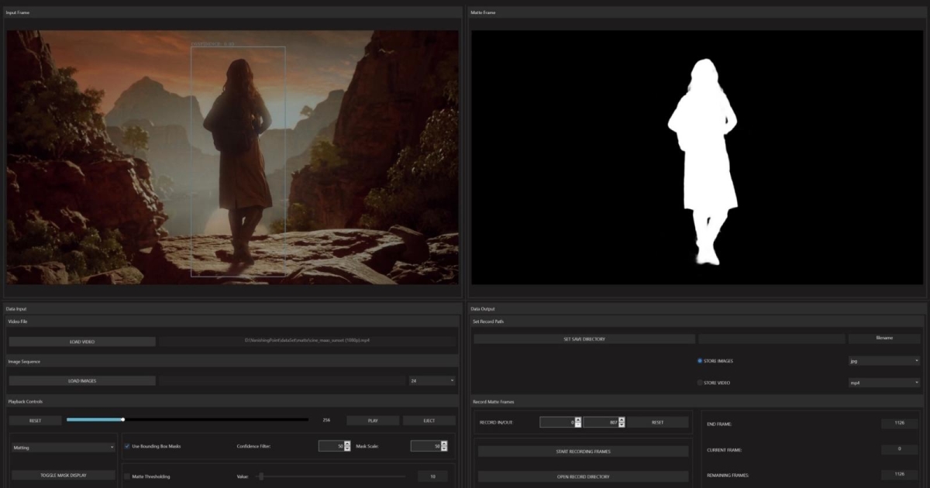Image resolution: width=930 pixels, height=488 pixels.
Task: Click SET SAVE DIRECTORY button
Action: click(x=584, y=339)
